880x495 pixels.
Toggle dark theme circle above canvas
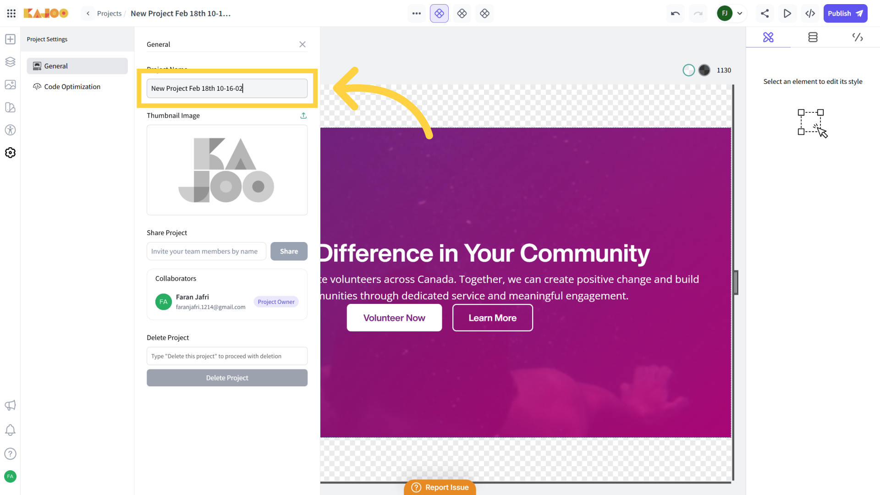704,70
